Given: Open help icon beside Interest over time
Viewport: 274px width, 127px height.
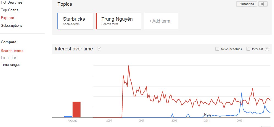Looking at the screenshot, I should [99, 49].
